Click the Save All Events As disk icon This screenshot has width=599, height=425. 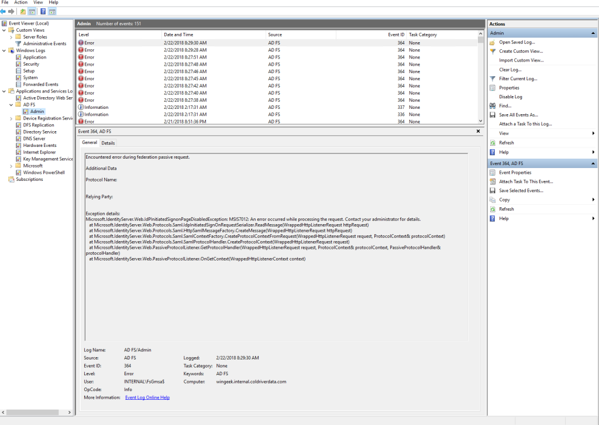(x=493, y=115)
